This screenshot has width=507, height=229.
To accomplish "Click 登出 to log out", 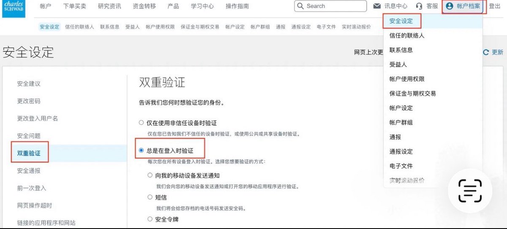I will (x=495, y=6).
